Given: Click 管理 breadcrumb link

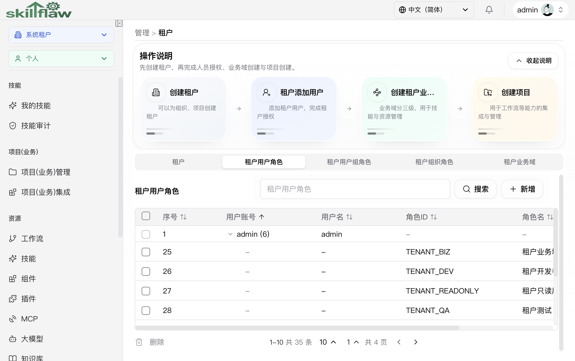Looking at the screenshot, I should point(142,33).
